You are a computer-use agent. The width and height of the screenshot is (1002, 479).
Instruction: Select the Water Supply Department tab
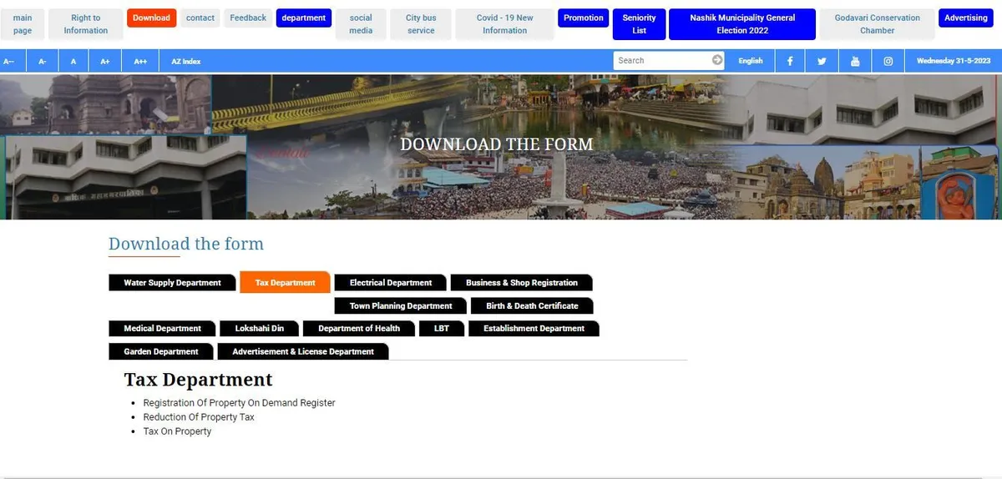tap(172, 283)
